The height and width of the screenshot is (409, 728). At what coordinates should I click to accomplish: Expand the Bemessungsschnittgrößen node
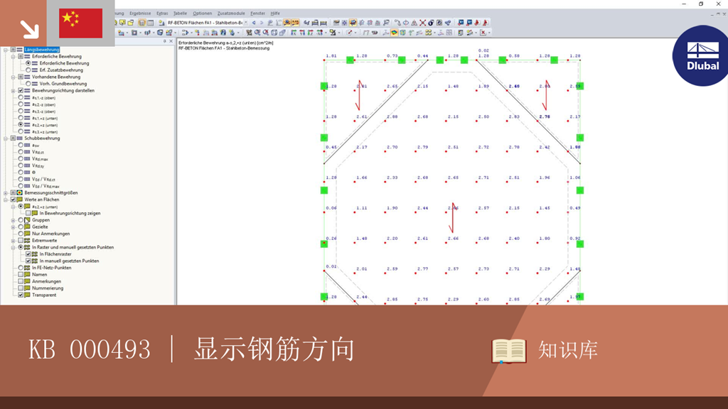point(6,192)
